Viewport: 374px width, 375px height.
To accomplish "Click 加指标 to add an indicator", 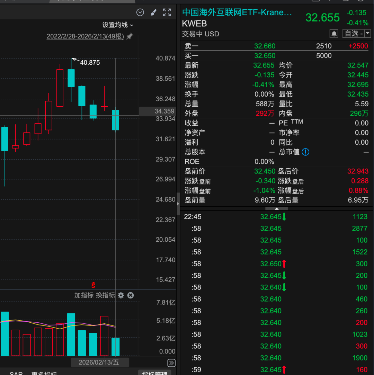I will 84,295.
